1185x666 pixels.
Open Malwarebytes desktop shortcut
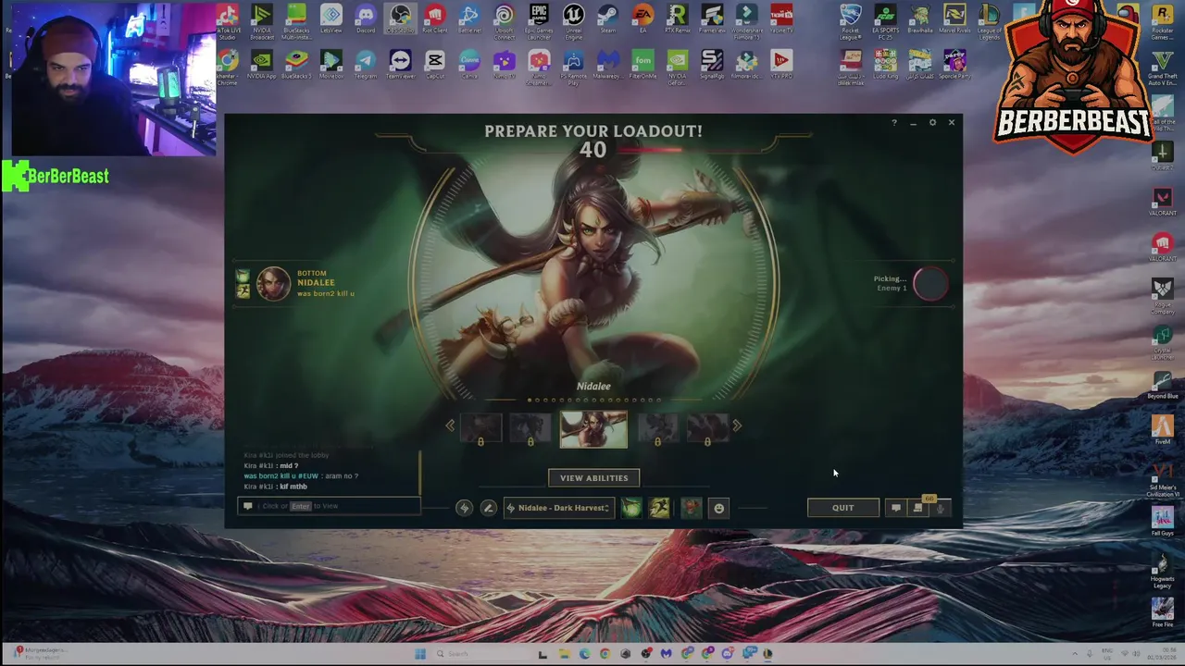click(608, 65)
